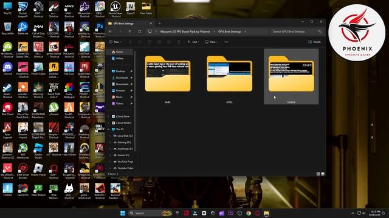Open MSI Afterburner desktop icon
Viewport: 389px width, 218px height.
(x=23, y=151)
